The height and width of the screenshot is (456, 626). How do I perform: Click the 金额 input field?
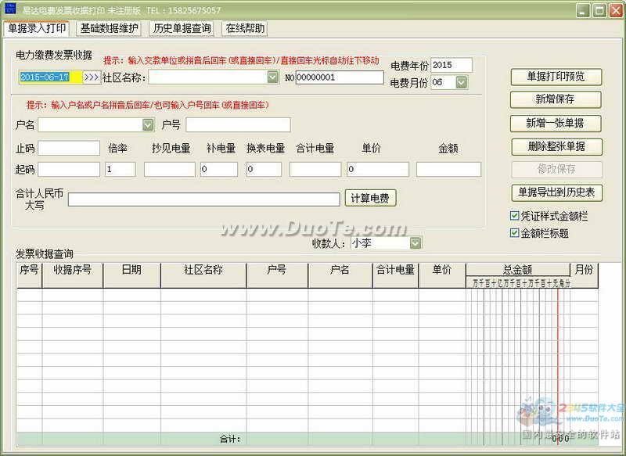(x=448, y=169)
